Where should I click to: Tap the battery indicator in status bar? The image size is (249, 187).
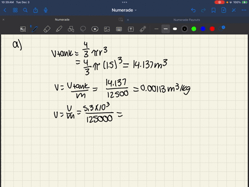coord(244,2)
